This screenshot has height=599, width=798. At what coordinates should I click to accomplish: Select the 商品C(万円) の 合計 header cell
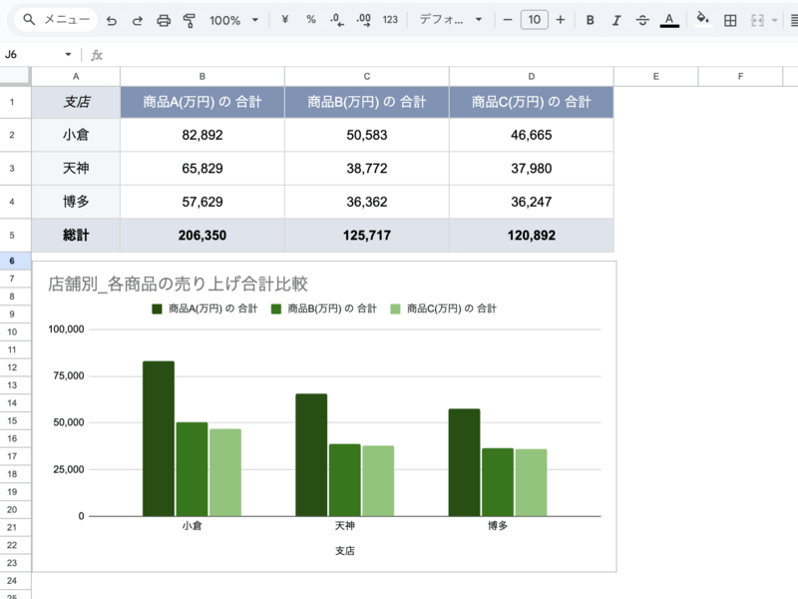tap(532, 102)
